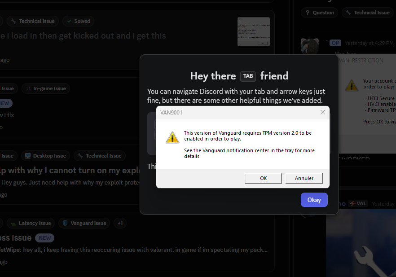Viewport: 396px width, 277px height.
Task: Select the Technical Issue tag beside Desktop Issue
Action: click(x=100, y=156)
